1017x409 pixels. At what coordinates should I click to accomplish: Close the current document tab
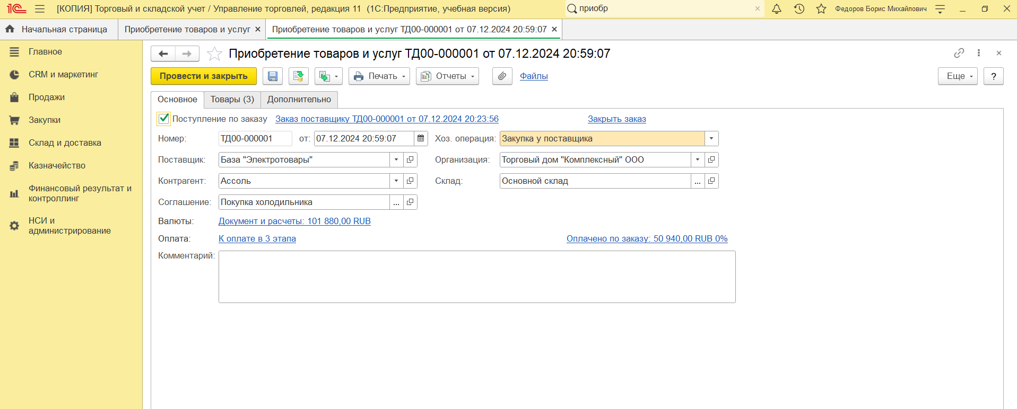(554, 30)
